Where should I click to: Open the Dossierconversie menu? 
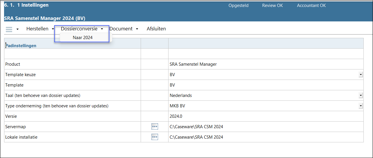(79, 29)
